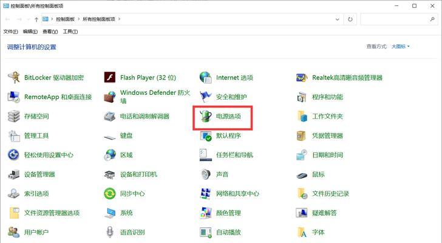This screenshot has width=442, height=243.
Task: Click the 网络和共享中心 icon
Action: coord(205,193)
